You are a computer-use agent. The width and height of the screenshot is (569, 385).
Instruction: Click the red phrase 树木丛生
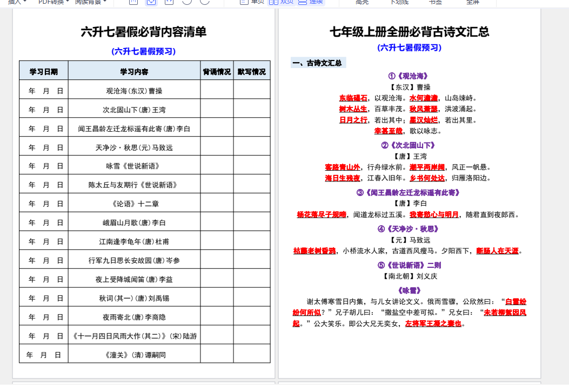pos(353,109)
